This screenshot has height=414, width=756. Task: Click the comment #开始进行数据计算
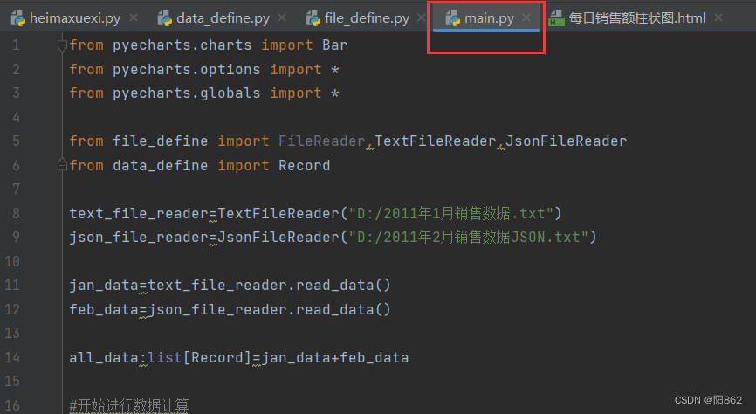pos(129,405)
